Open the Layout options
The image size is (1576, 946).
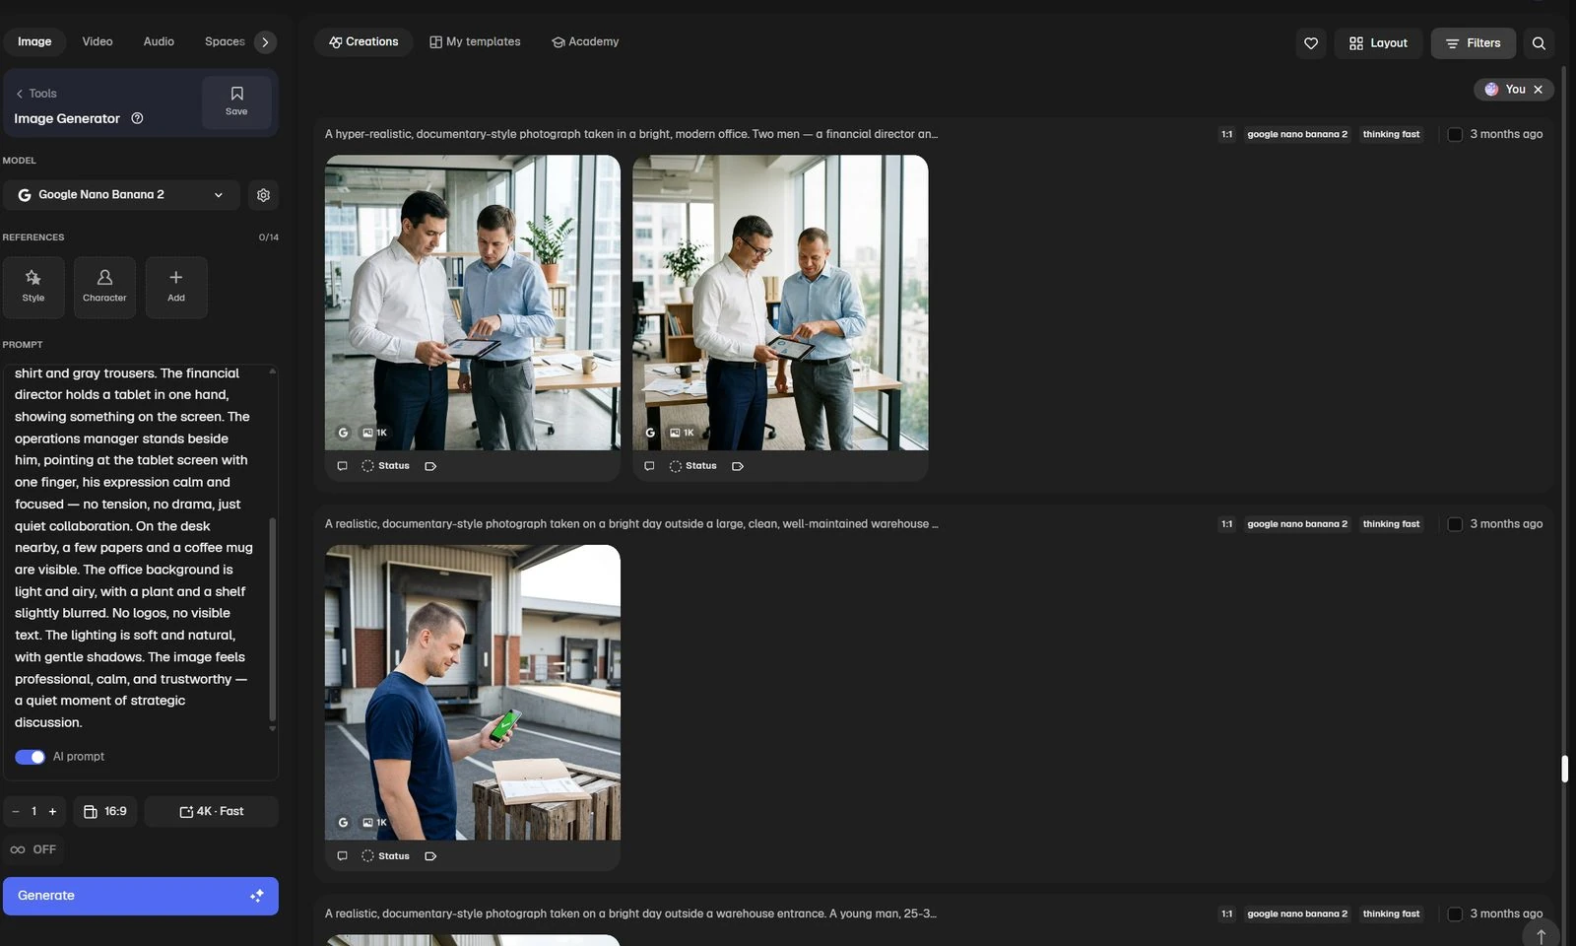click(1378, 43)
